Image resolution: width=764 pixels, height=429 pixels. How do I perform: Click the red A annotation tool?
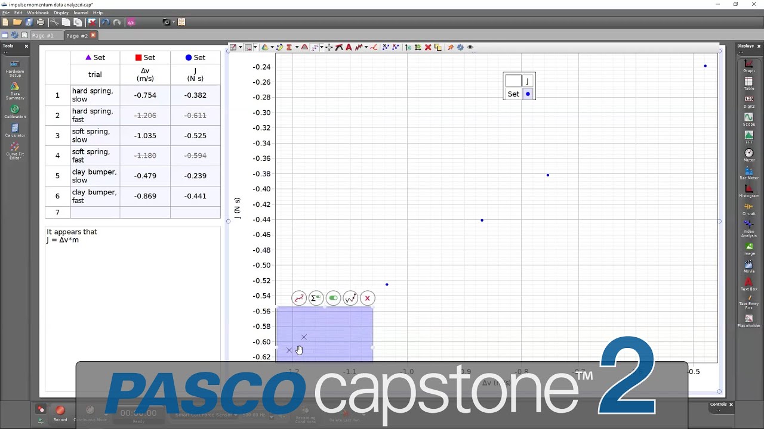[x=349, y=47]
